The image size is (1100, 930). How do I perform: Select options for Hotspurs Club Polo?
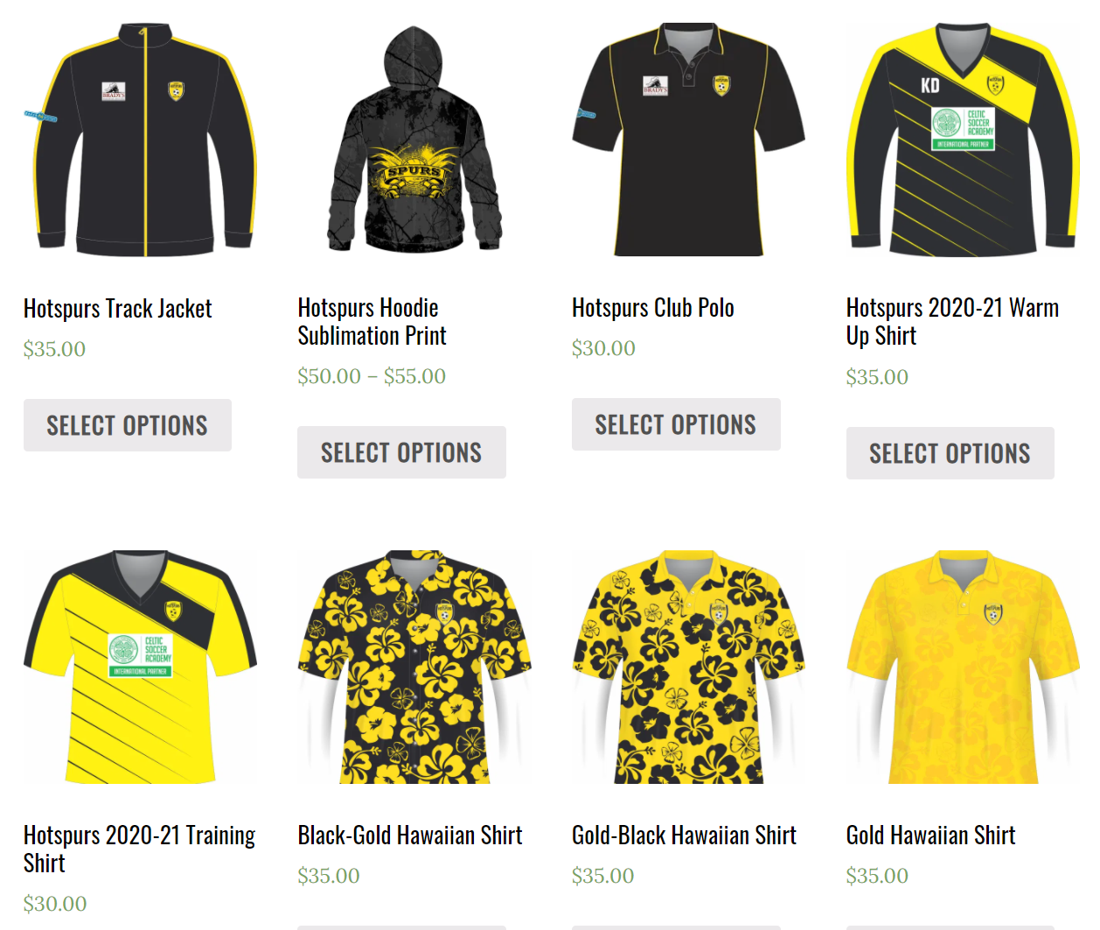pyautogui.click(x=676, y=424)
